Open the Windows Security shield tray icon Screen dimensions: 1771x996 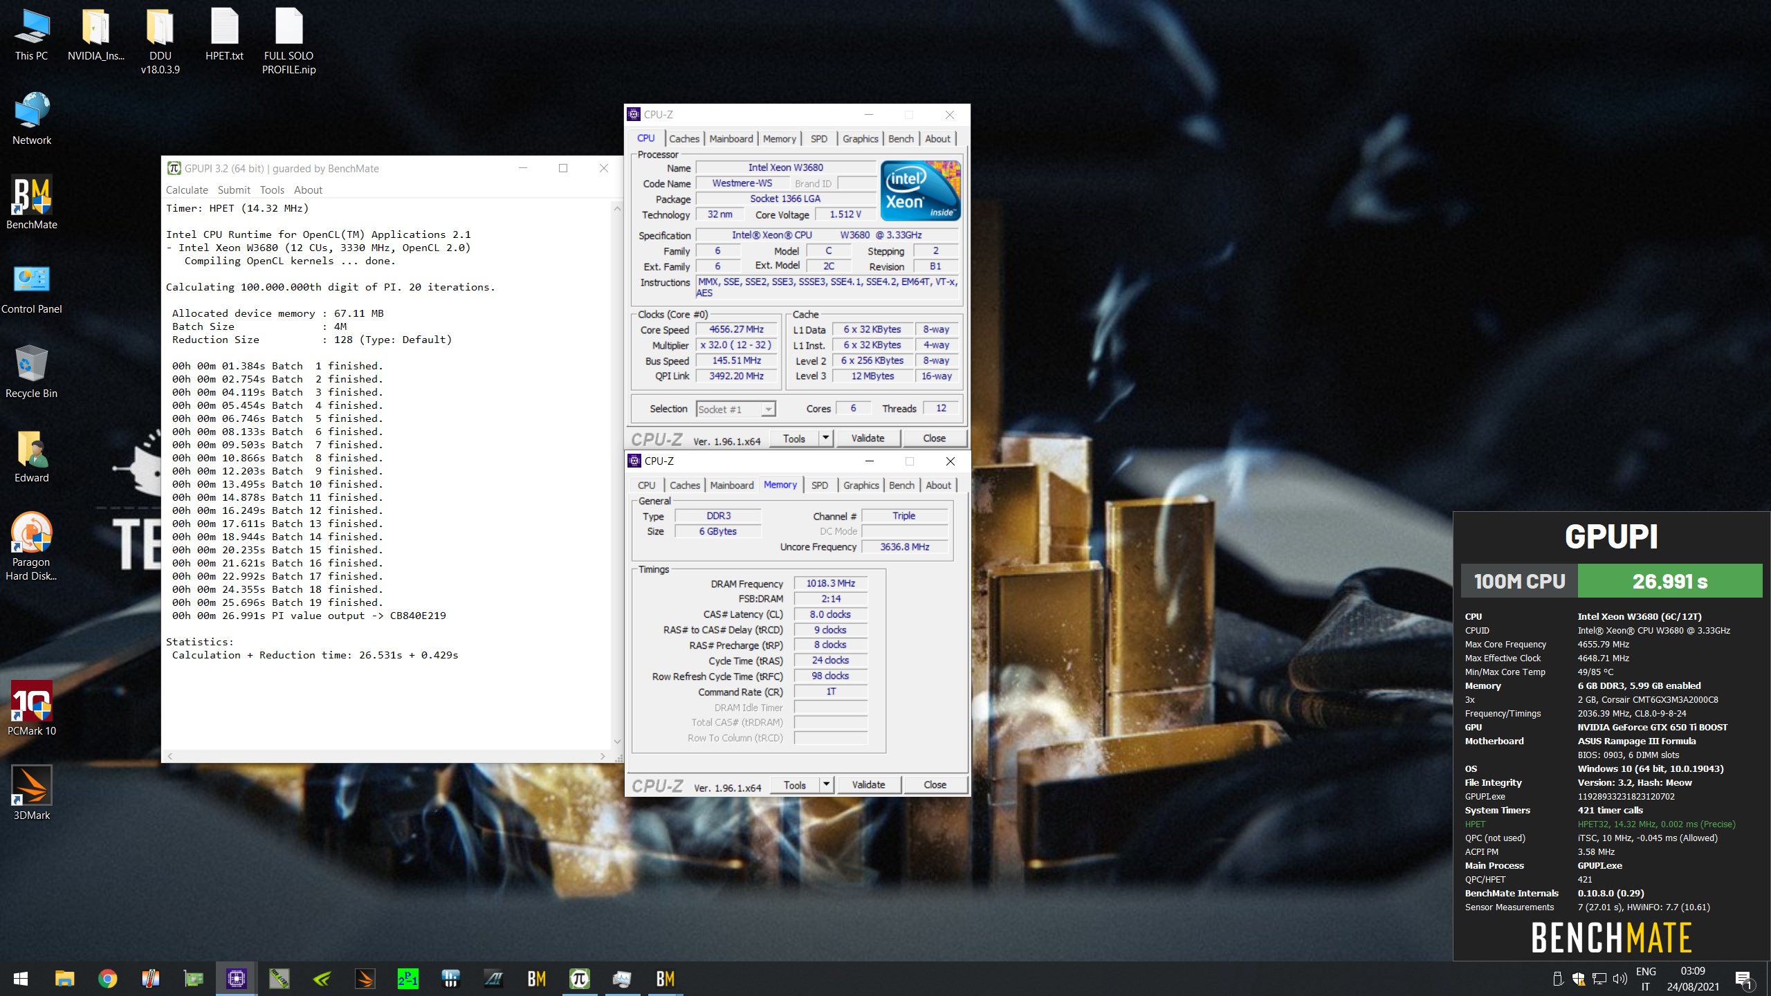coord(1579,979)
